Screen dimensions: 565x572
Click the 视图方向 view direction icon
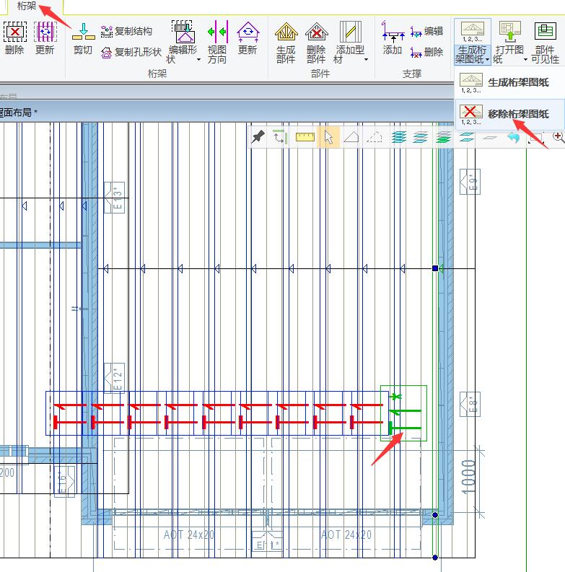click(217, 32)
